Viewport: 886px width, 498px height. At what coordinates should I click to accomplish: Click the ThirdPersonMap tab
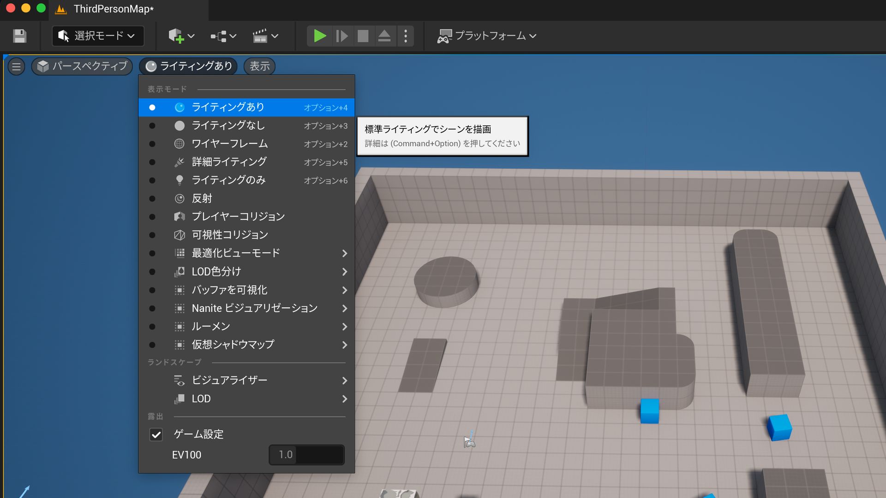[x=114, y=8]
